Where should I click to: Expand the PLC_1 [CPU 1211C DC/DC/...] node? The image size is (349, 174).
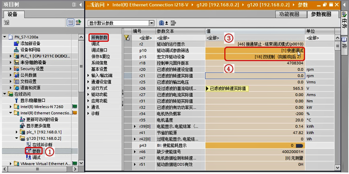click(x=10, y=56)
